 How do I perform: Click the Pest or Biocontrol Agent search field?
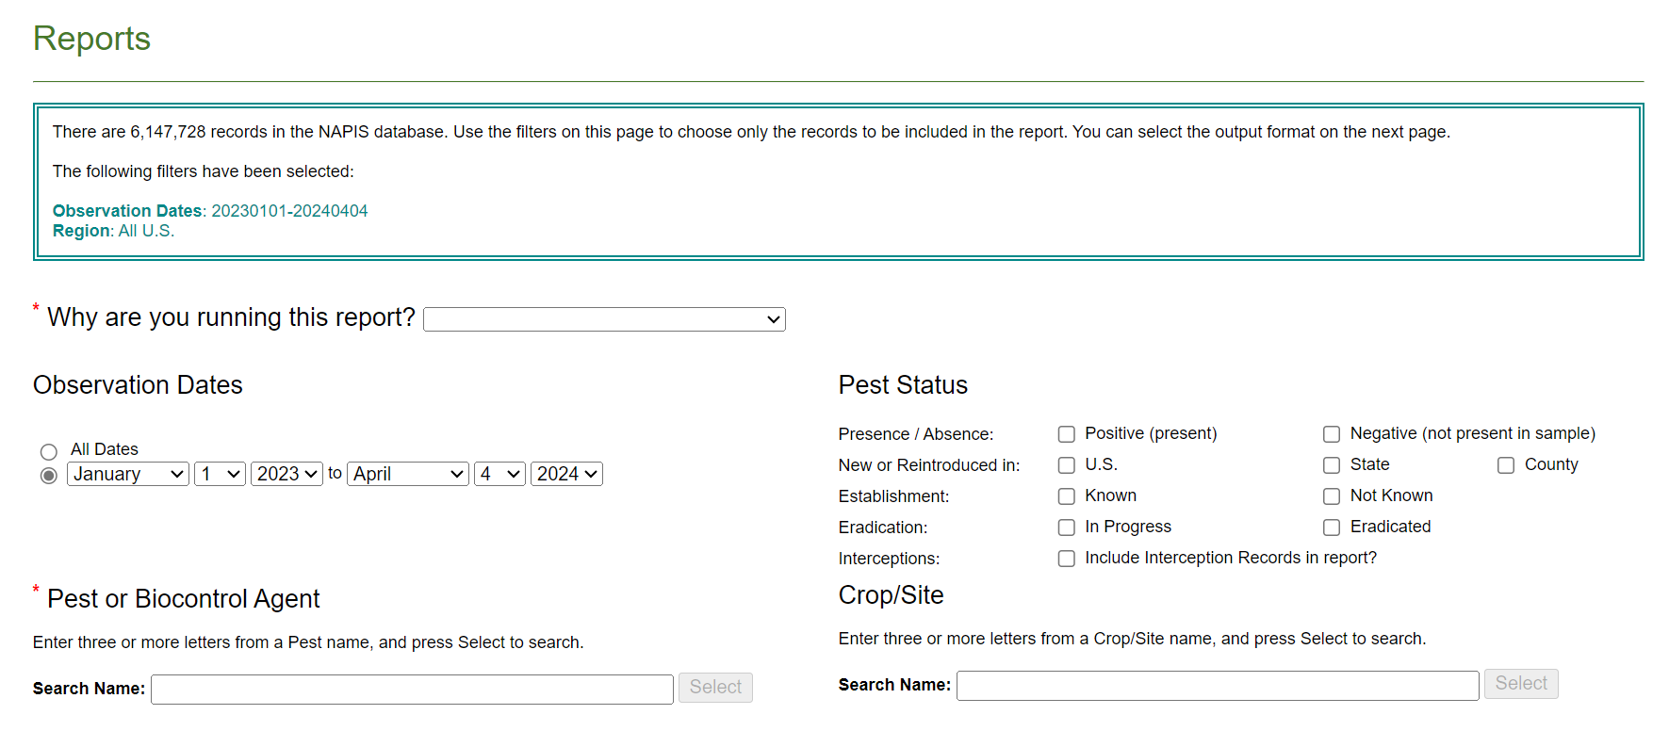pyautogui.click(x=412, y=689)
